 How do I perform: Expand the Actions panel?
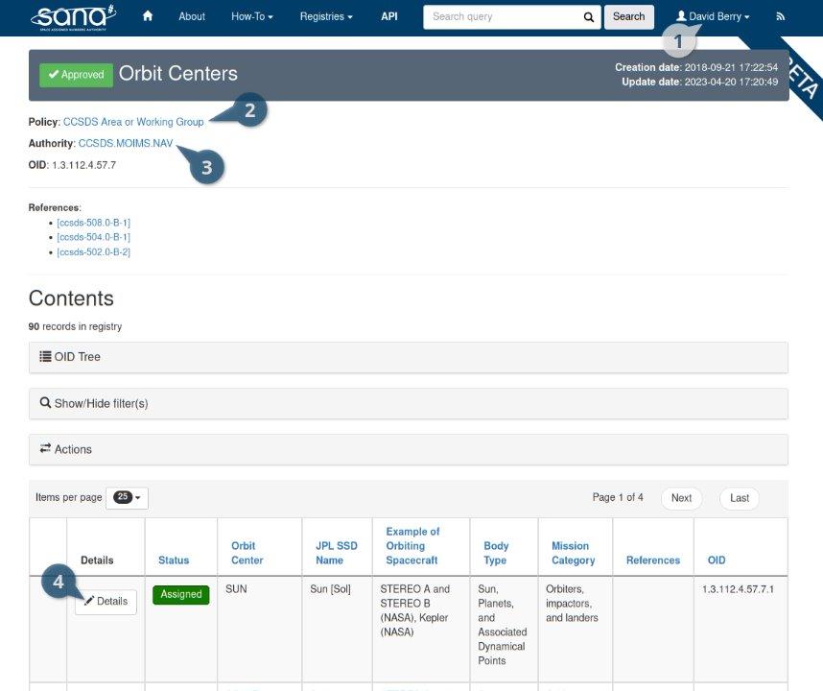66,449
